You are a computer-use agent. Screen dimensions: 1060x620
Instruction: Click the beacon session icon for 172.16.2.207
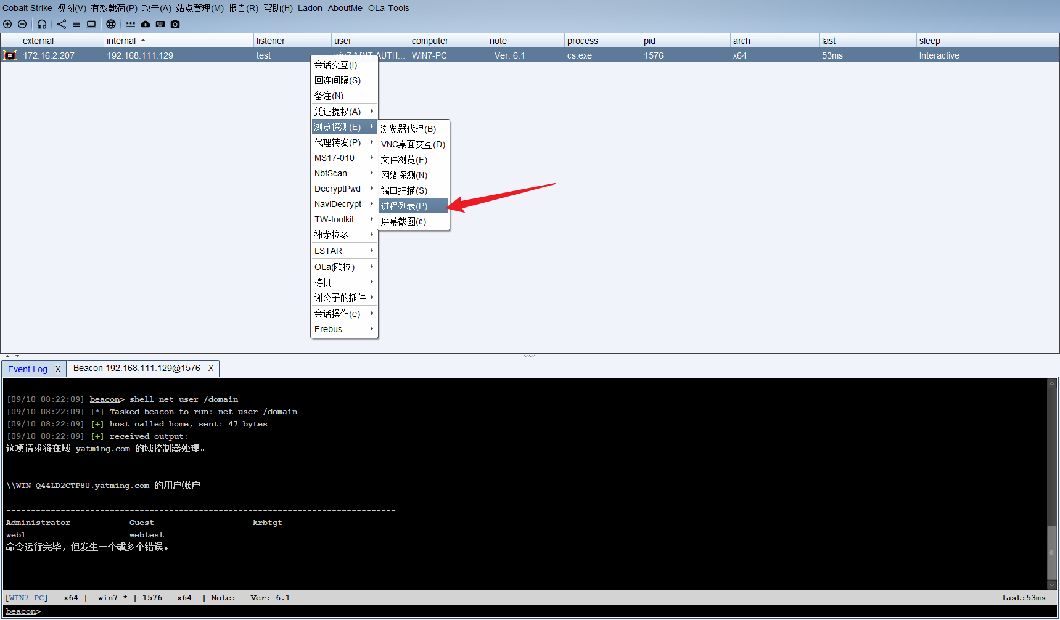click(10, 55)
